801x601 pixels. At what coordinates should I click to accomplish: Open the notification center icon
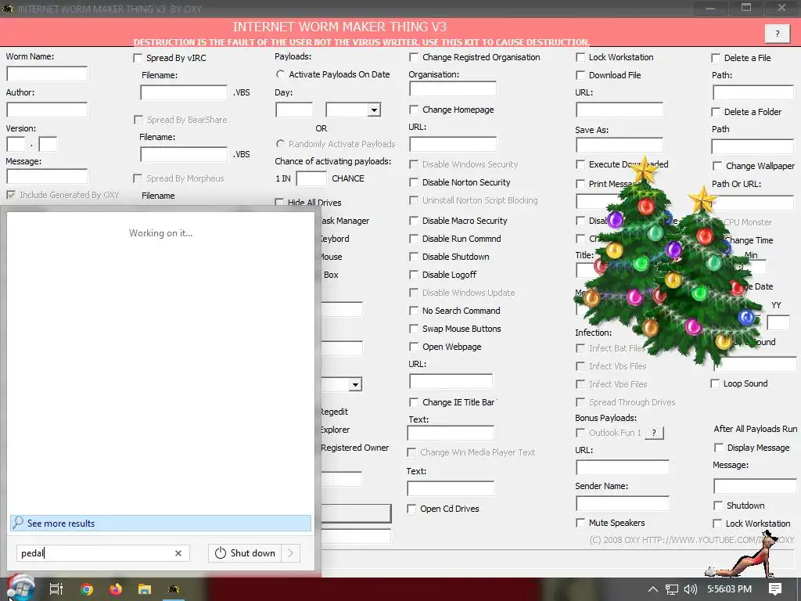tap(775, 589)
